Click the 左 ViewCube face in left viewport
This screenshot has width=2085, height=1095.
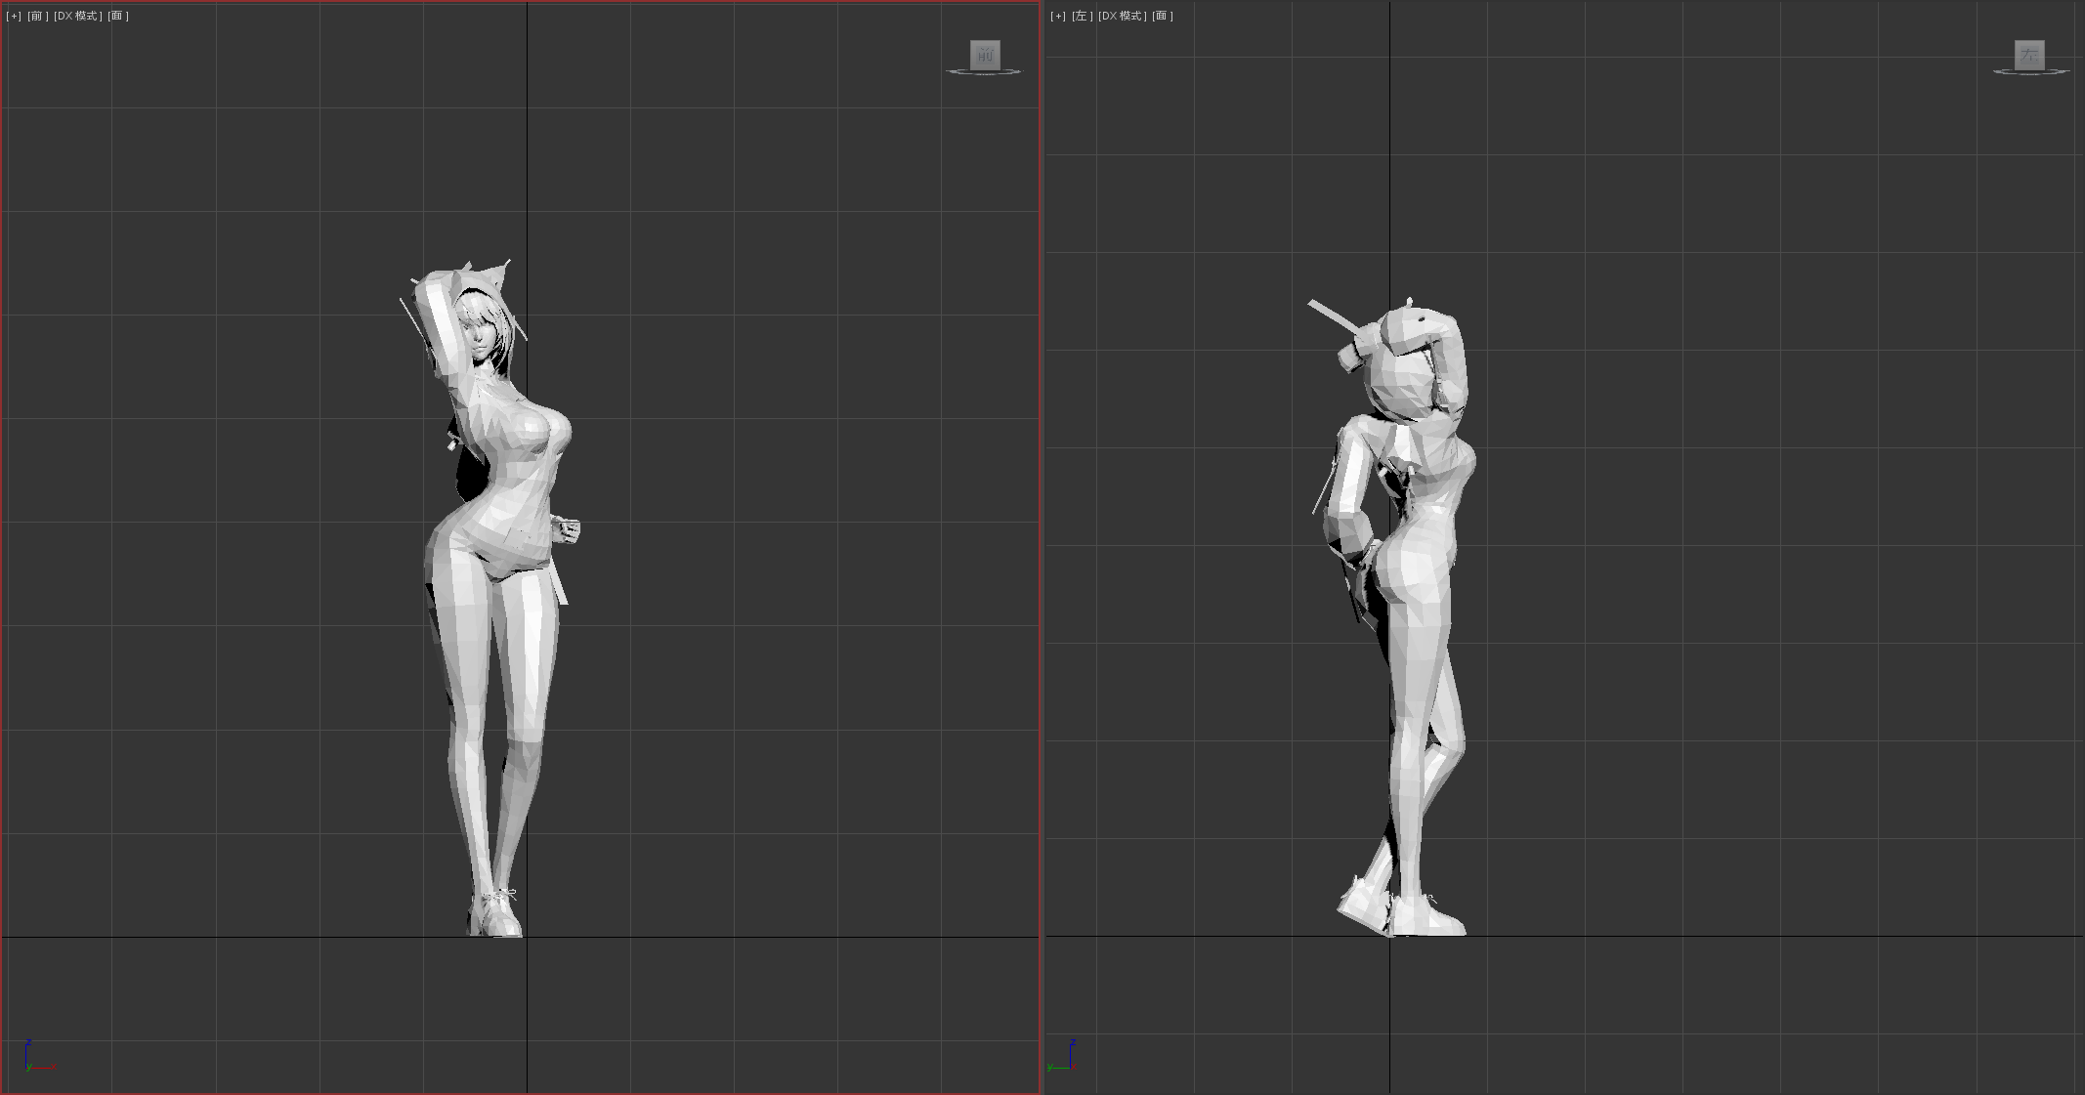click(x=2029, y=55)
